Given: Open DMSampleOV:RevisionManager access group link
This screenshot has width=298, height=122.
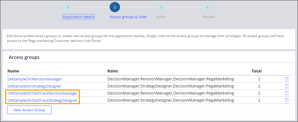Looking at the screenshot, I should tap(34, 79).
